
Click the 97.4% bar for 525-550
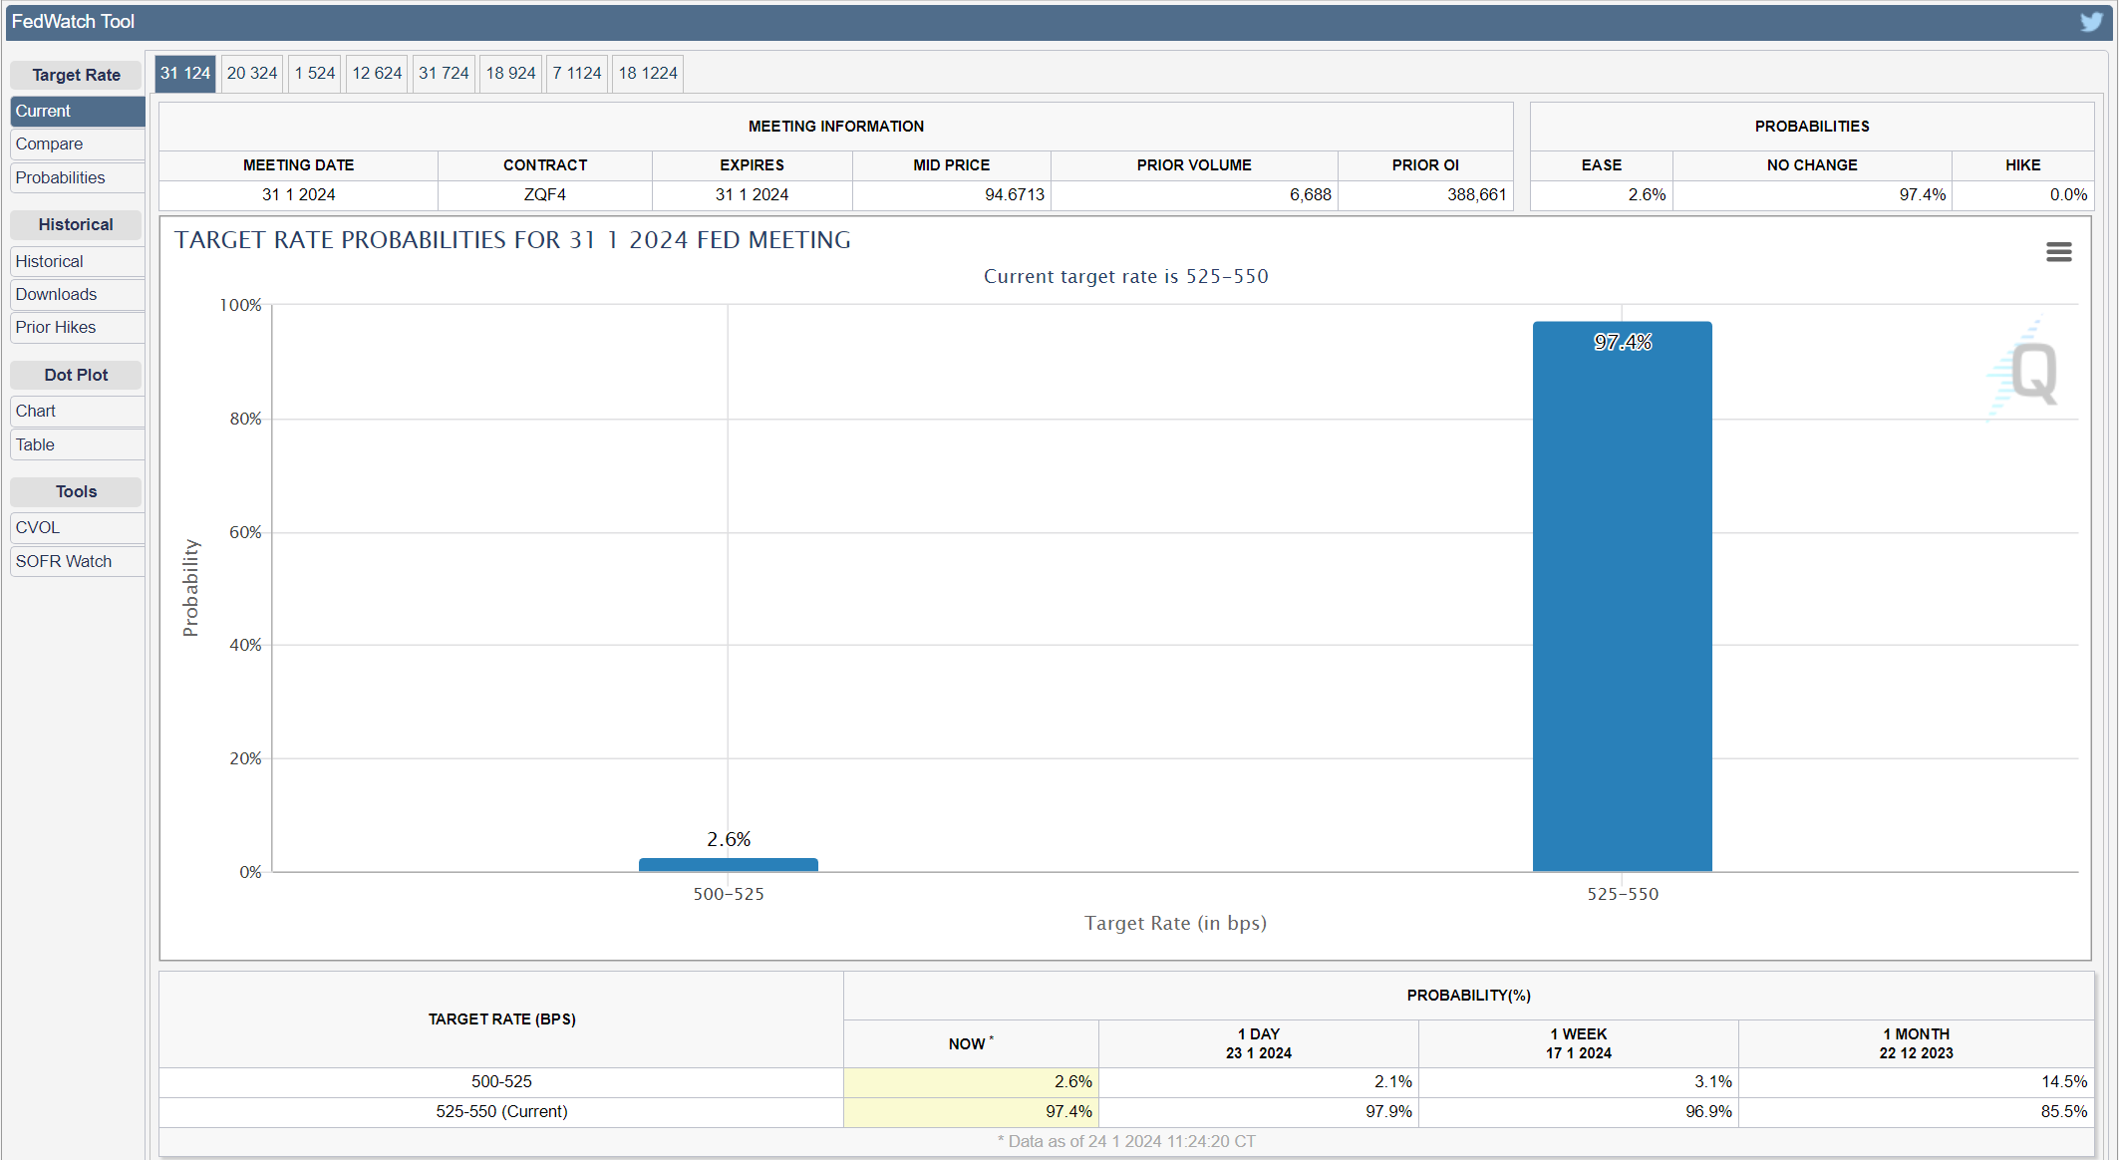coord(1622,598)
